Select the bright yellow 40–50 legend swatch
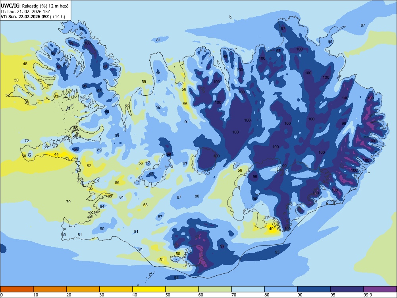The width and height of the screenshot is (397, 298). [149, 289]
